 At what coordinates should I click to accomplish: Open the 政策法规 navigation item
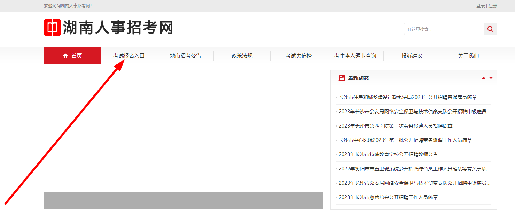point(242,56)
